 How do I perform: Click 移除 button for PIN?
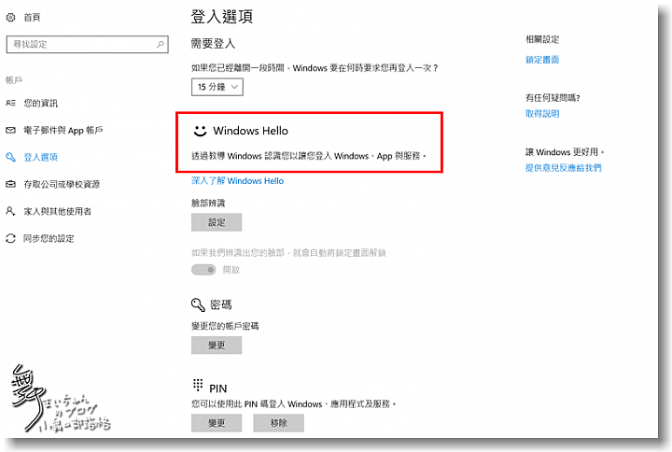click(278, 423)
